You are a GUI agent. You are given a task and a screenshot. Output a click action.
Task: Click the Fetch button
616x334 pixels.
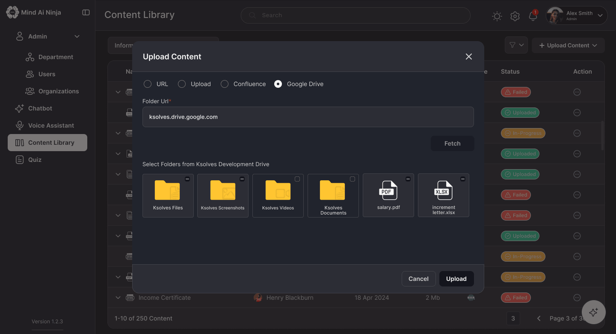(452, 143)
